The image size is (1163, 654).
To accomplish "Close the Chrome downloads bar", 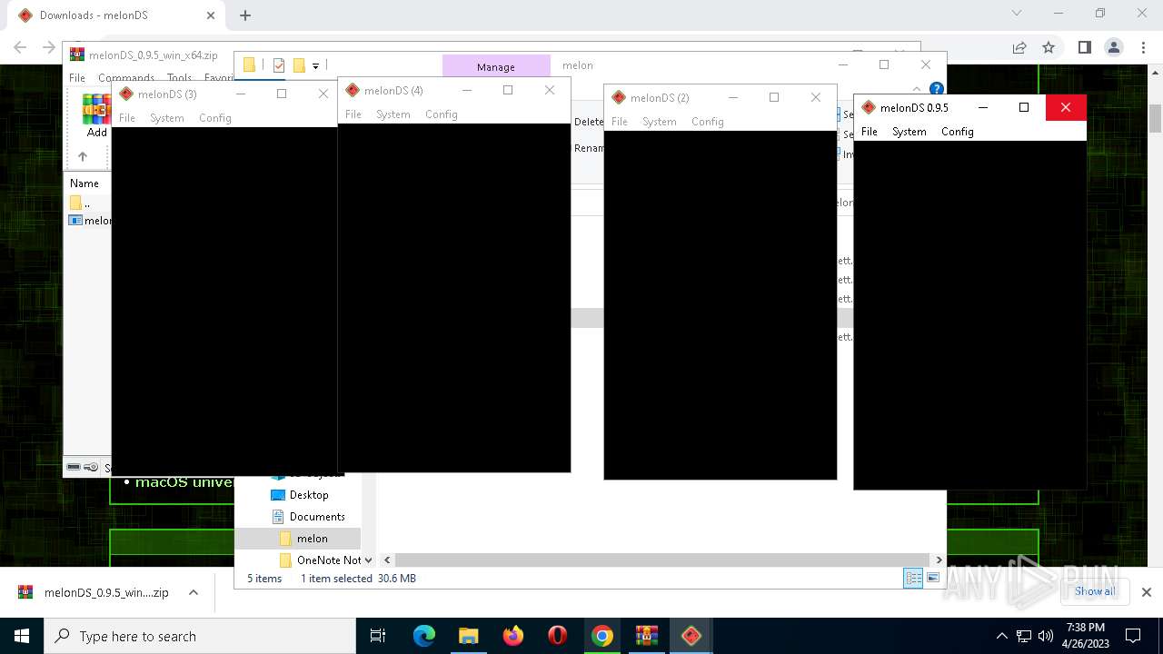I will 1147,592.
